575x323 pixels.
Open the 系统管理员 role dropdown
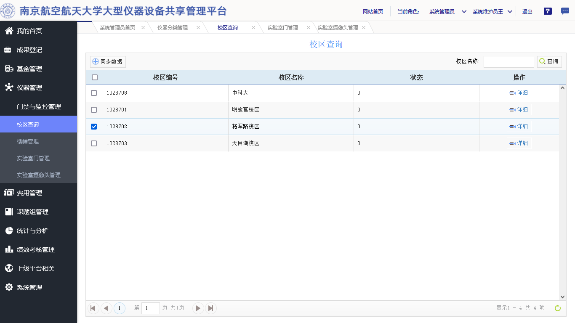tap(448, 11)
